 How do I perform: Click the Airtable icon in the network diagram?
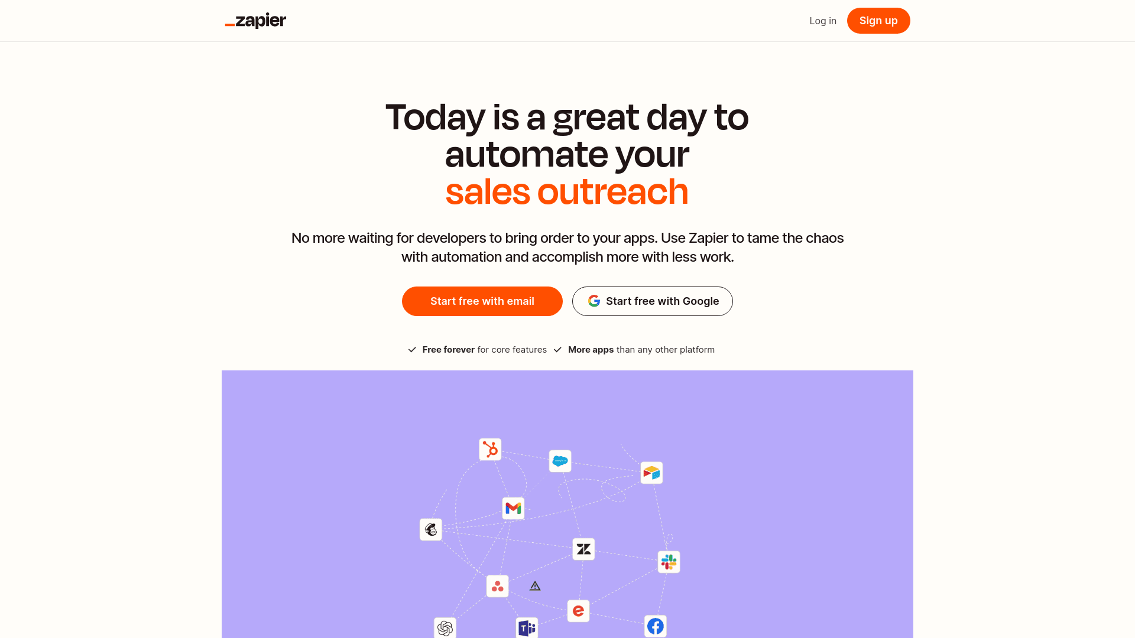(651, 473)
